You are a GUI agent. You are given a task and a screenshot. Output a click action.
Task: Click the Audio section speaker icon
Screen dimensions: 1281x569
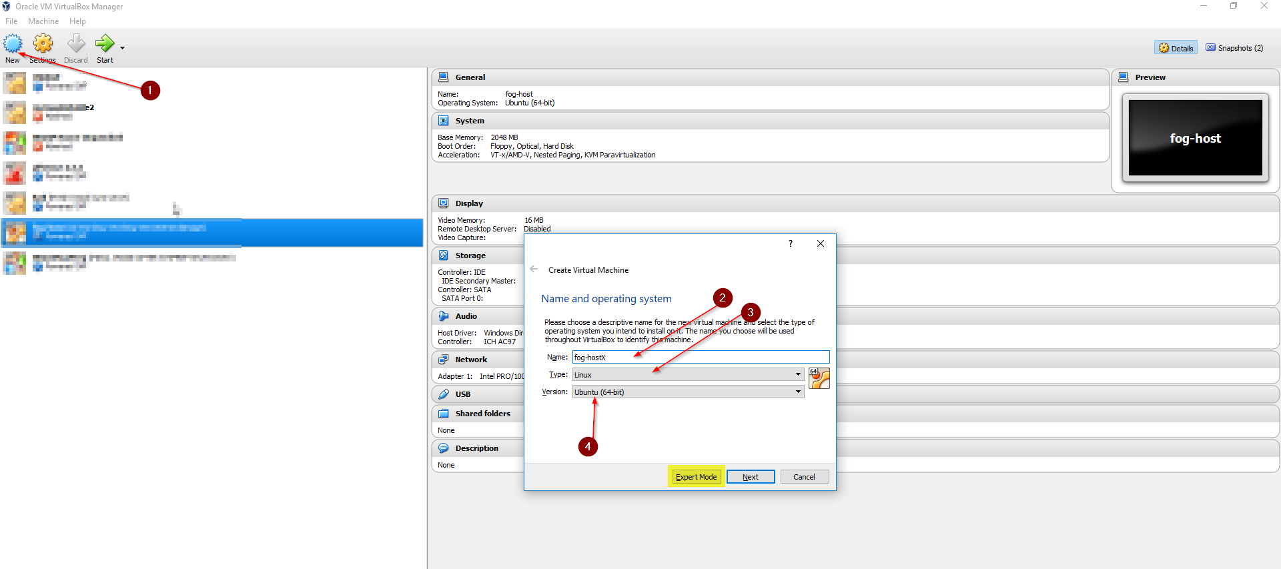pos(444,316)
